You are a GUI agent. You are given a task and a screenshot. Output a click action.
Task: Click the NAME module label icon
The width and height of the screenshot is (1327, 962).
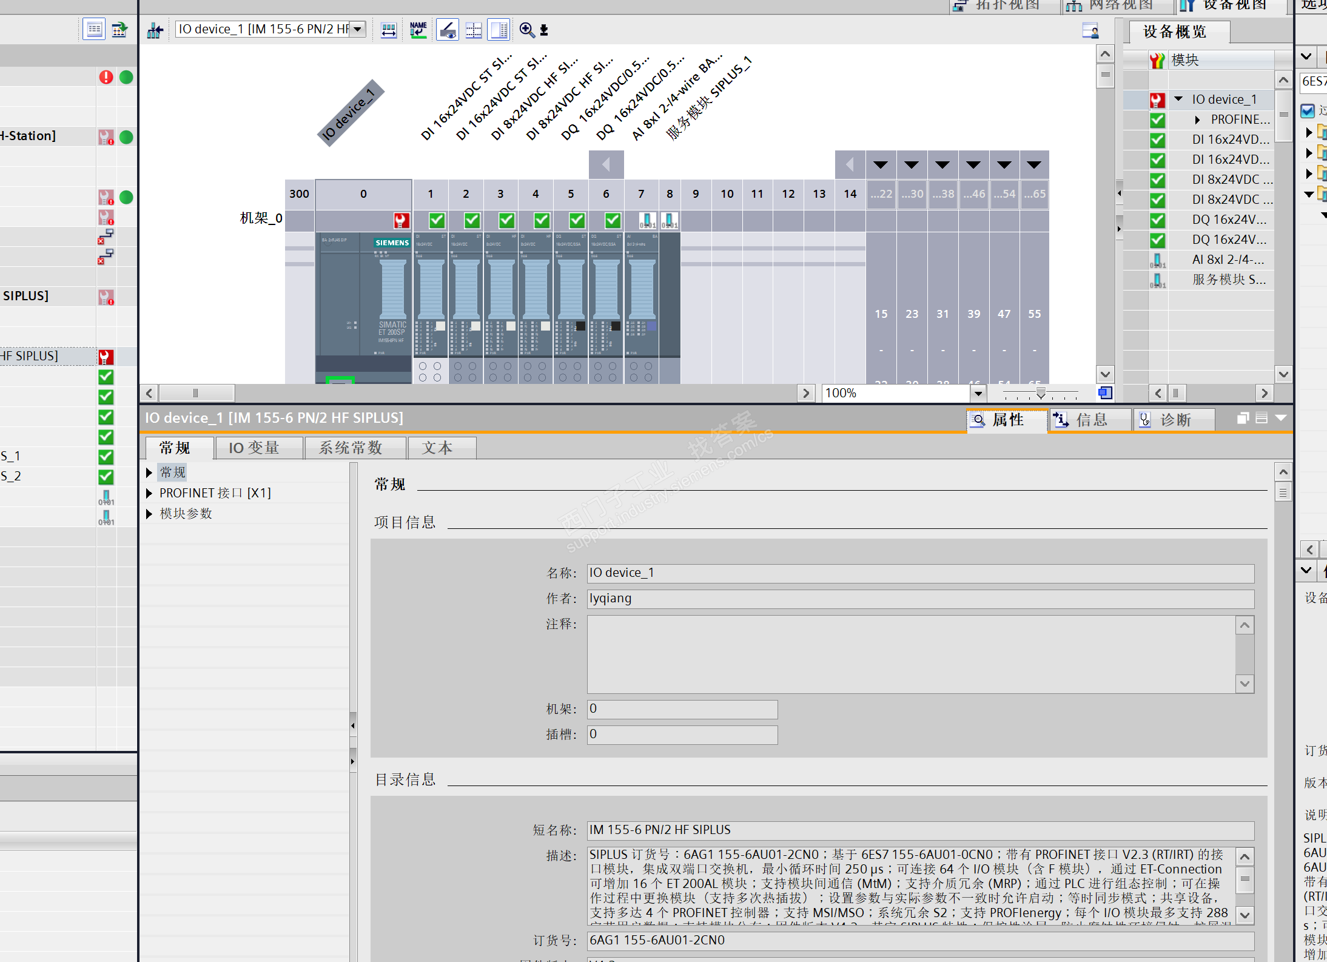click(x=418, y=30)
